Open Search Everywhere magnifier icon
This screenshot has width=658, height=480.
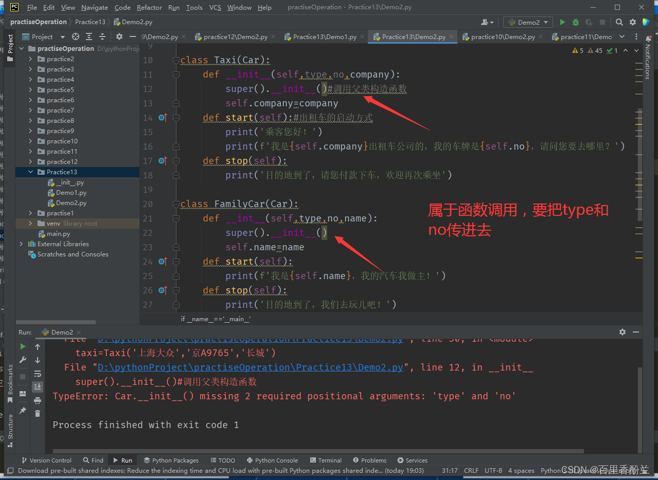(619, 22)
